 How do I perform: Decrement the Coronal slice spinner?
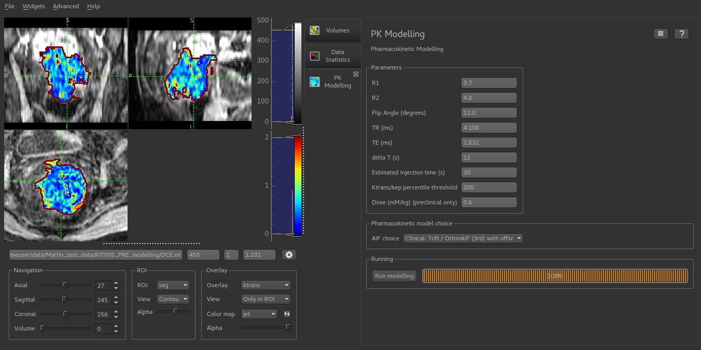tap(116, 316)
